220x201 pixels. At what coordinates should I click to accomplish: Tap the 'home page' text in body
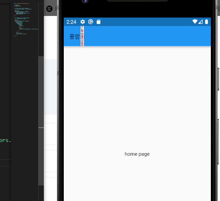point(137,154)
